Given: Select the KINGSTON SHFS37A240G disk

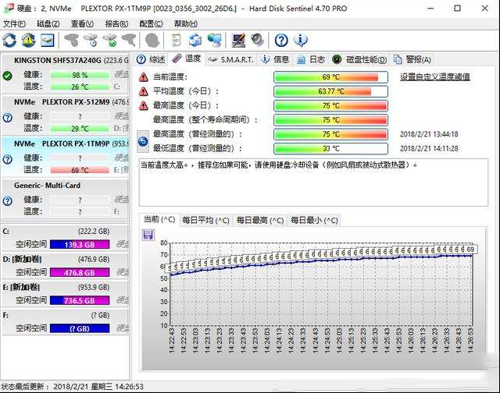Looking at the screenshot, I should 66,73.
